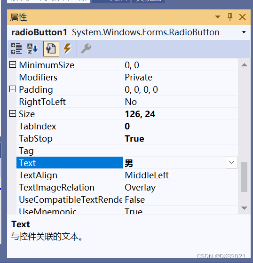Viewport: 253px width, 263px height.
Task: Select the Size property name
Action: [x=27, y=114]
